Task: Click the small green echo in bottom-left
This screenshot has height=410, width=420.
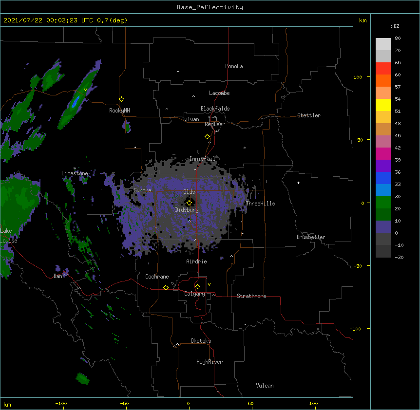Action: [x=82, y=378]
